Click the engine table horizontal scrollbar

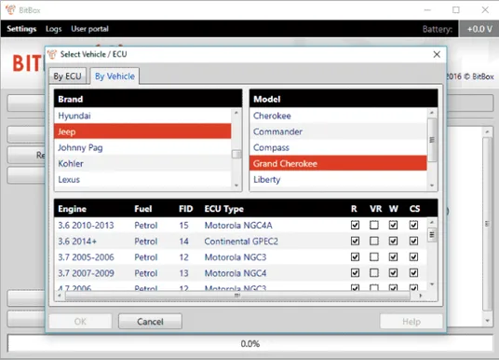coord(237,296)
